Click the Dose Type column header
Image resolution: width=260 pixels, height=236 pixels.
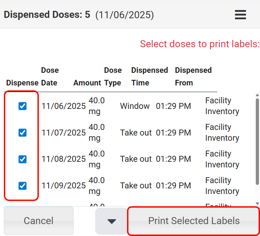pyautogui.click(x=113, y=77)
